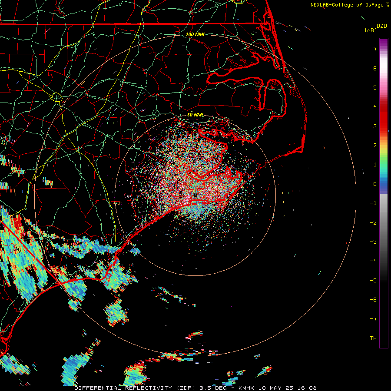This screenshot has width=391, height=391.
Task: Click the legend value 1
Action: click(x=375, y=165)
